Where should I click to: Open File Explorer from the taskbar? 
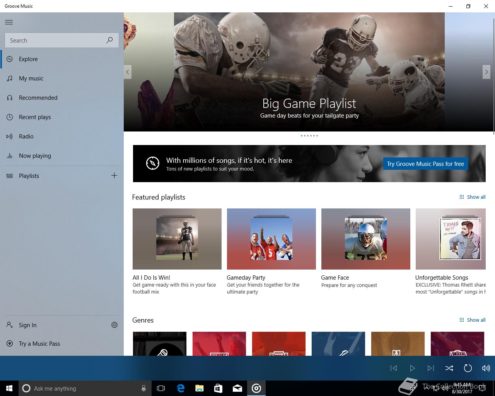pyautogui.click(x=200, y=388)
